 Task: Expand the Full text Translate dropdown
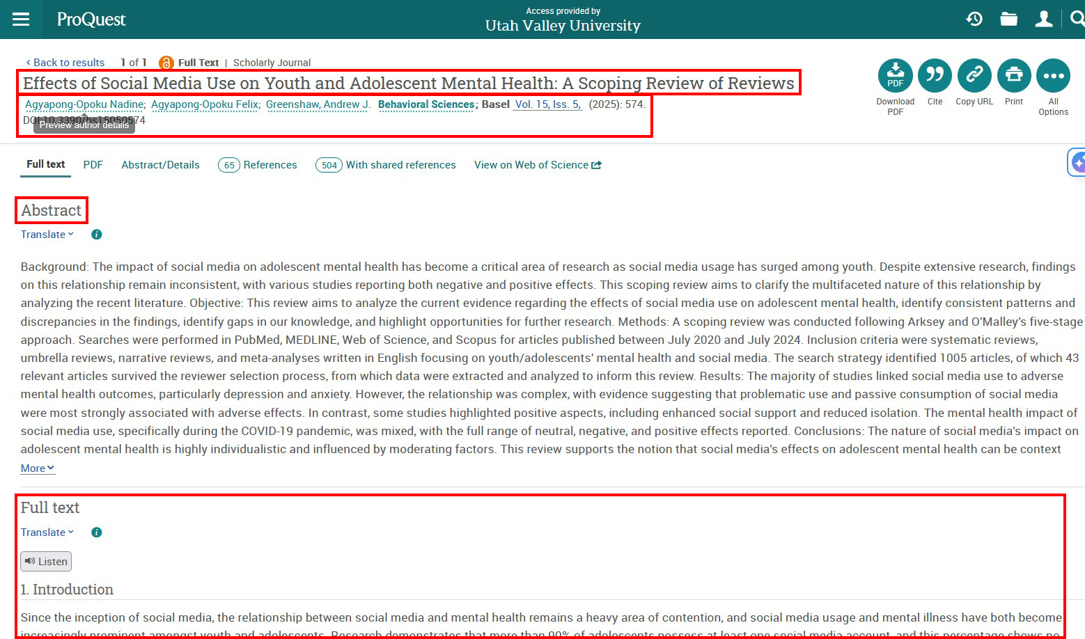pyautogui.click(x=47, y=532)
